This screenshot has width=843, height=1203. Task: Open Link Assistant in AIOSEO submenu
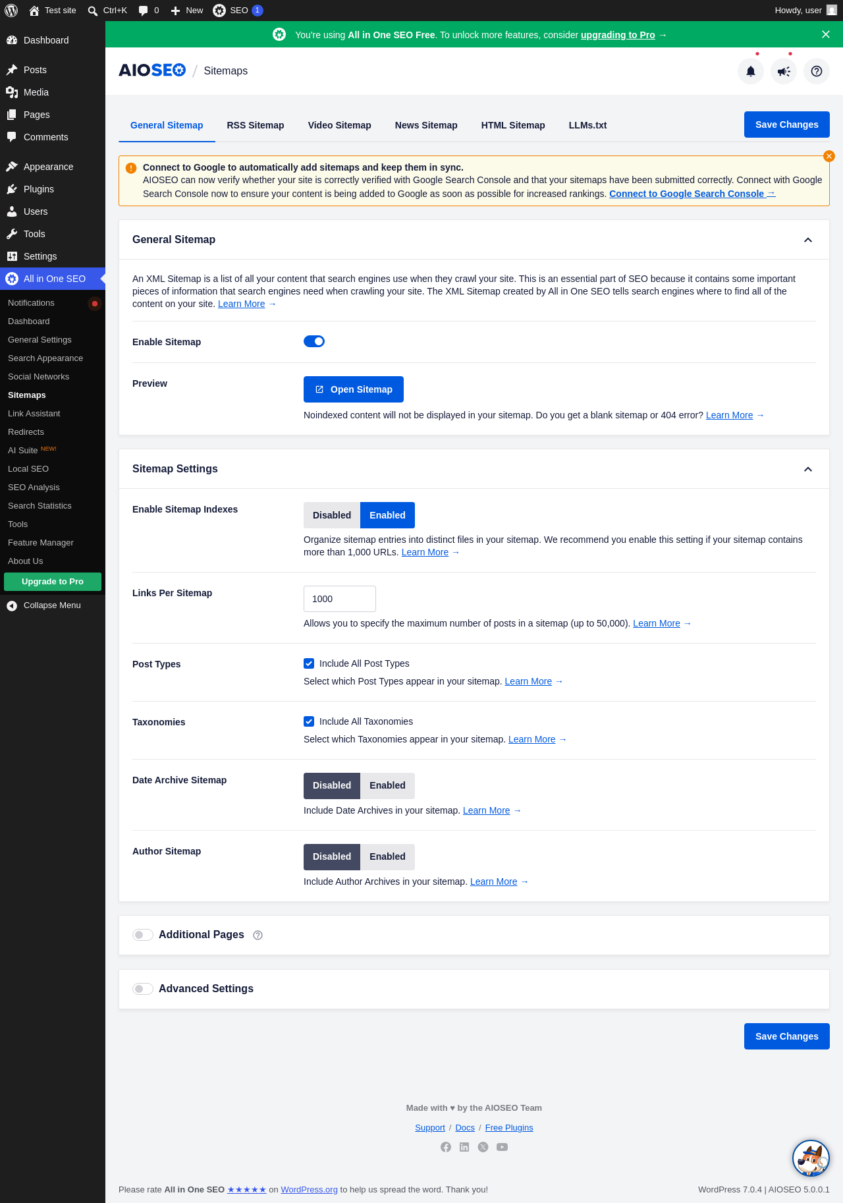[53, 414]
